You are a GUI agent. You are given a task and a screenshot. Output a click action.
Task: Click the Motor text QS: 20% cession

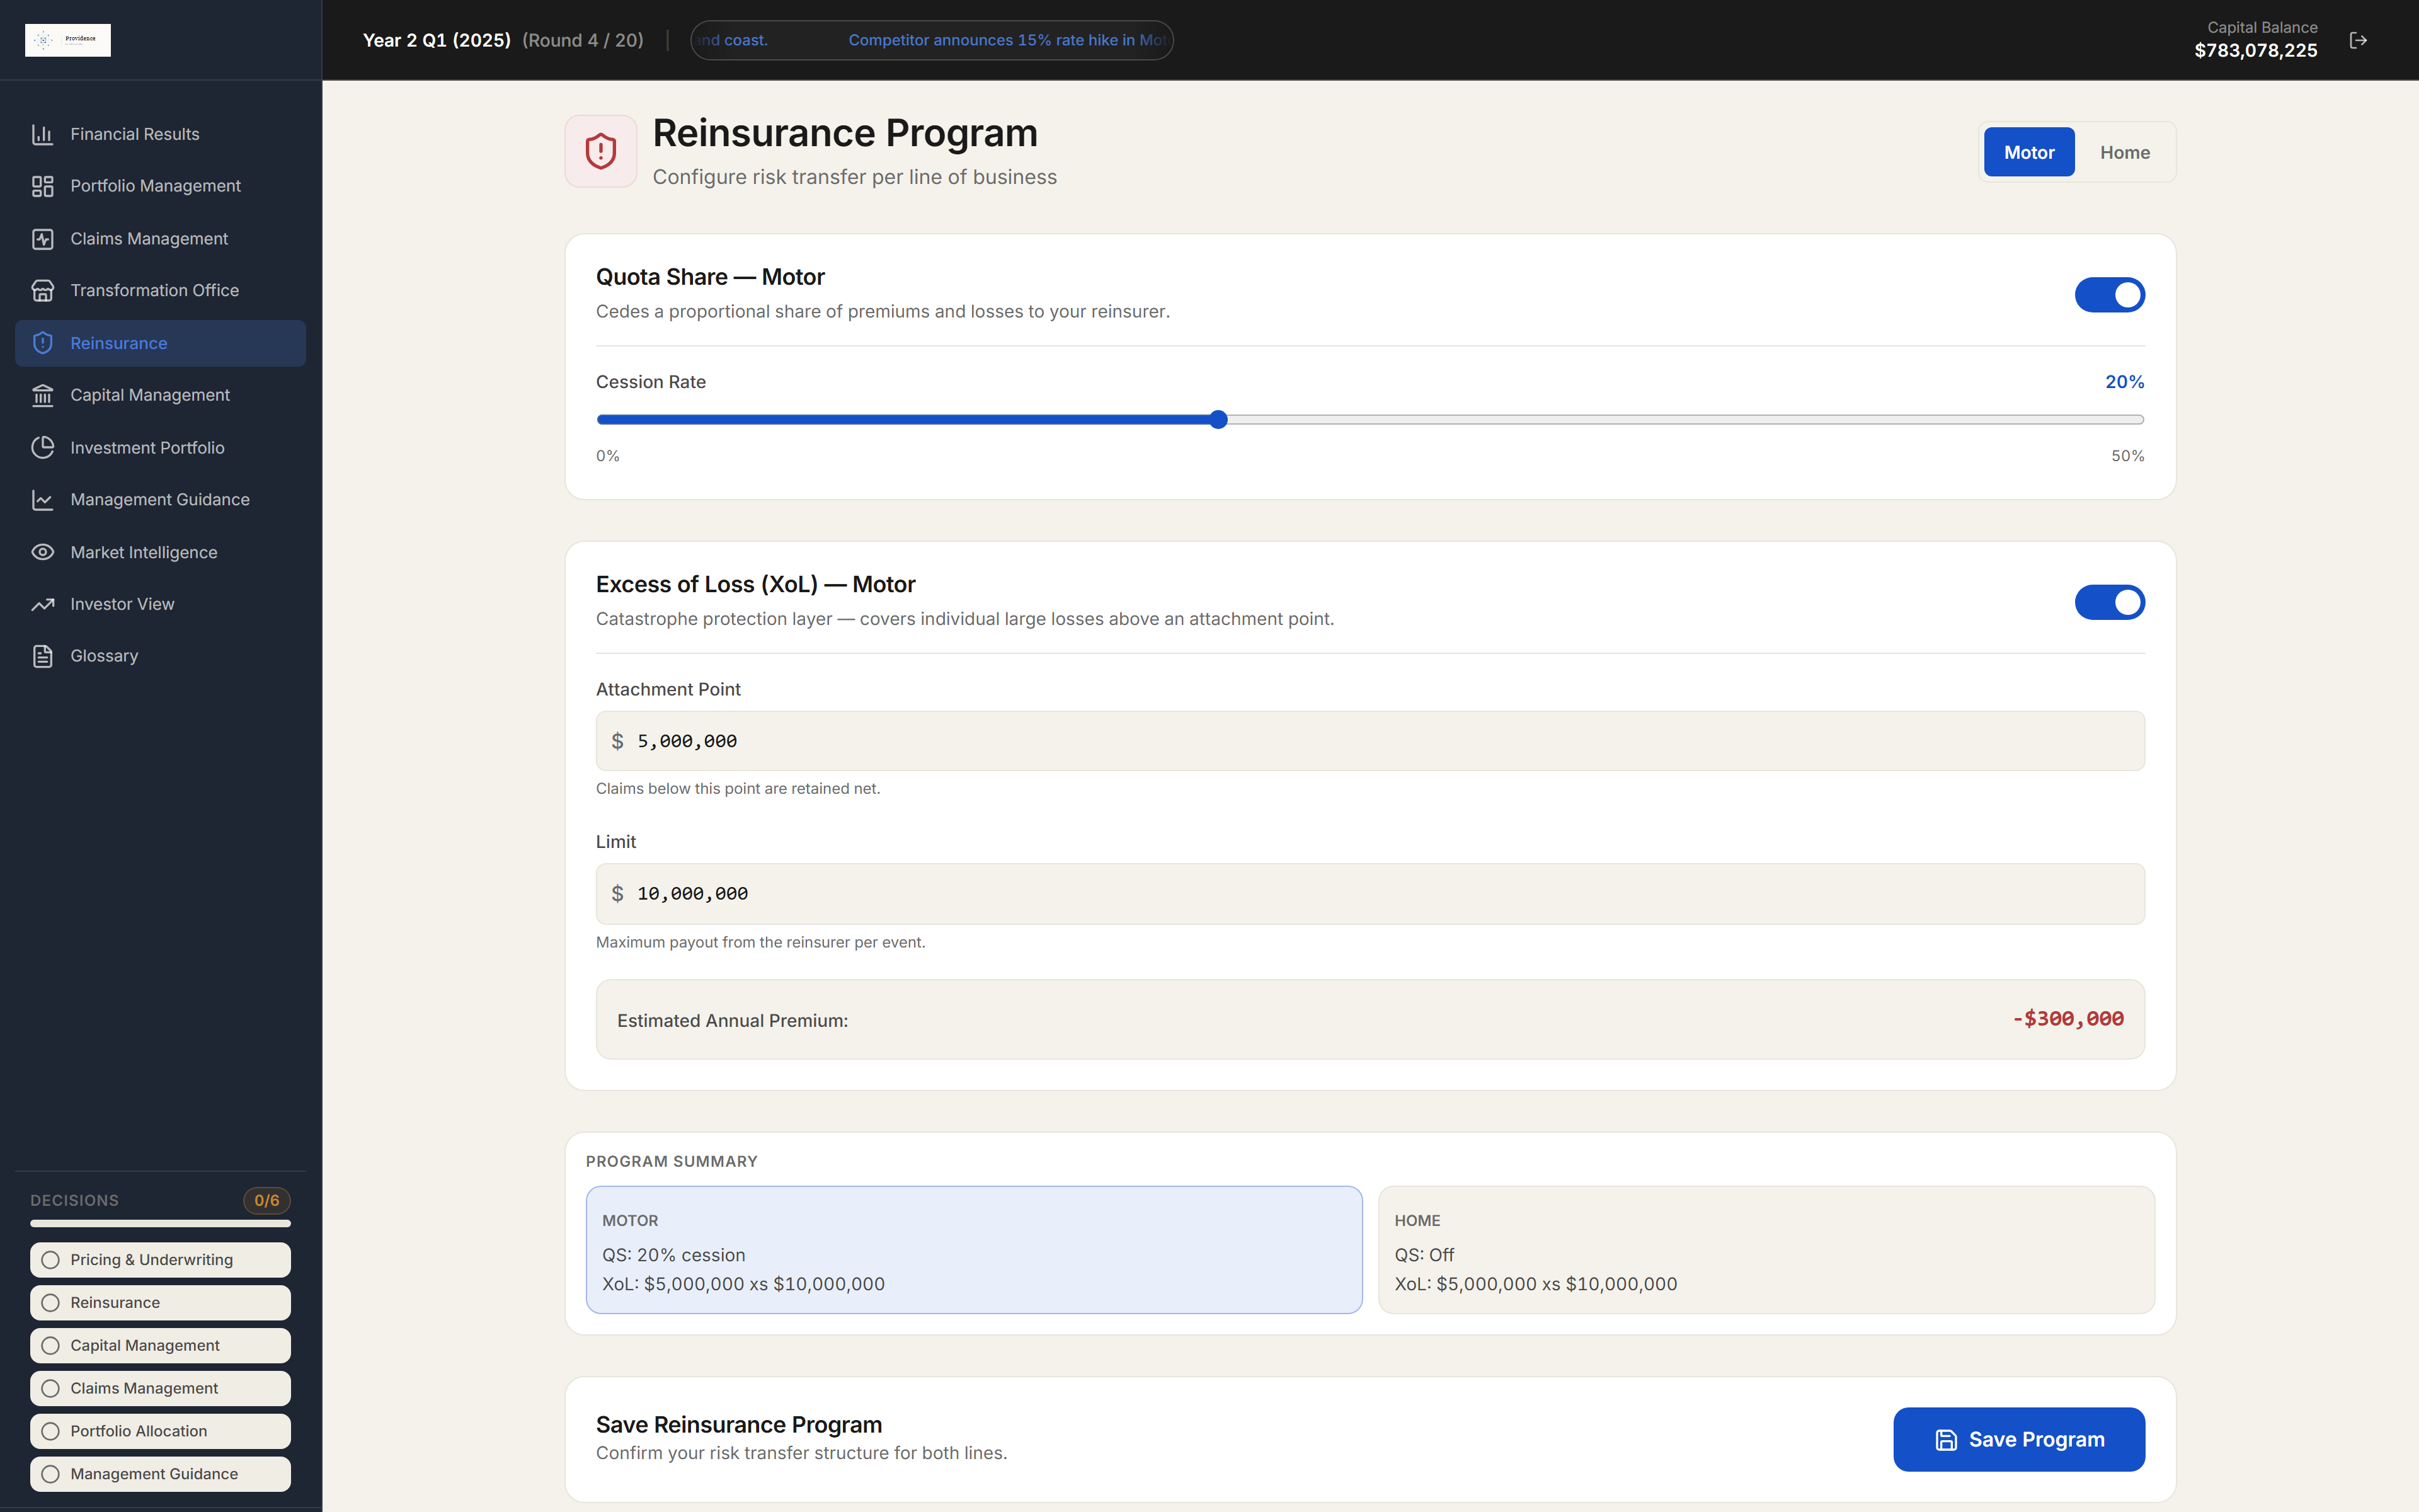coord(673,1255)
